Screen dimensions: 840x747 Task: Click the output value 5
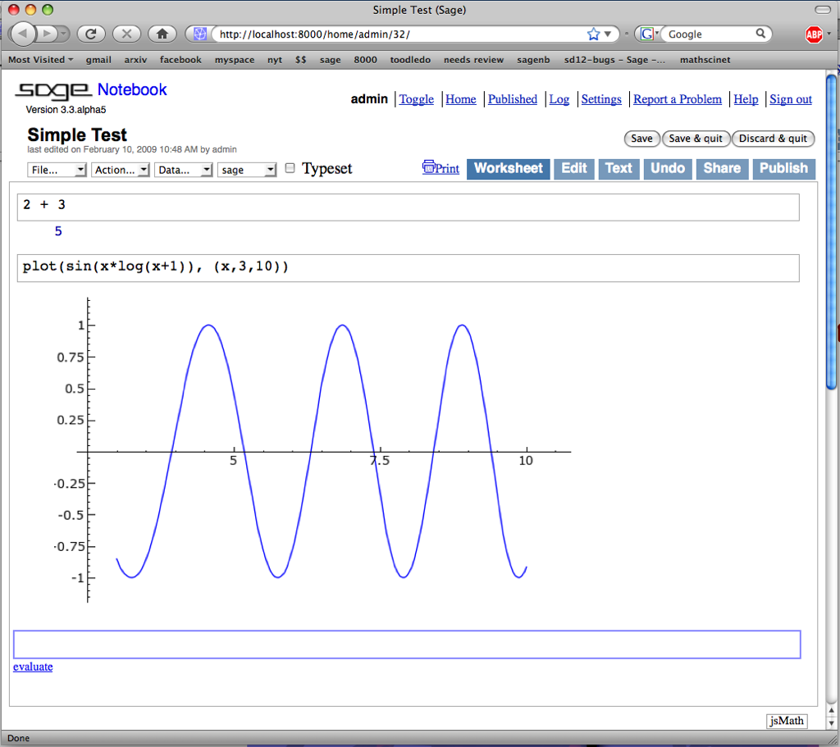tap(58, 231)
